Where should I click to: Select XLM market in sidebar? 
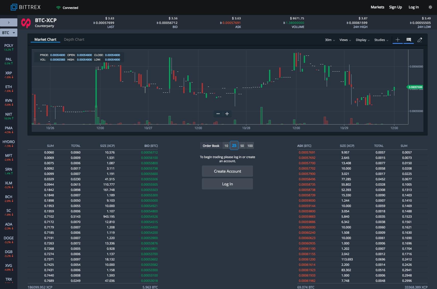tap(9, 185)
